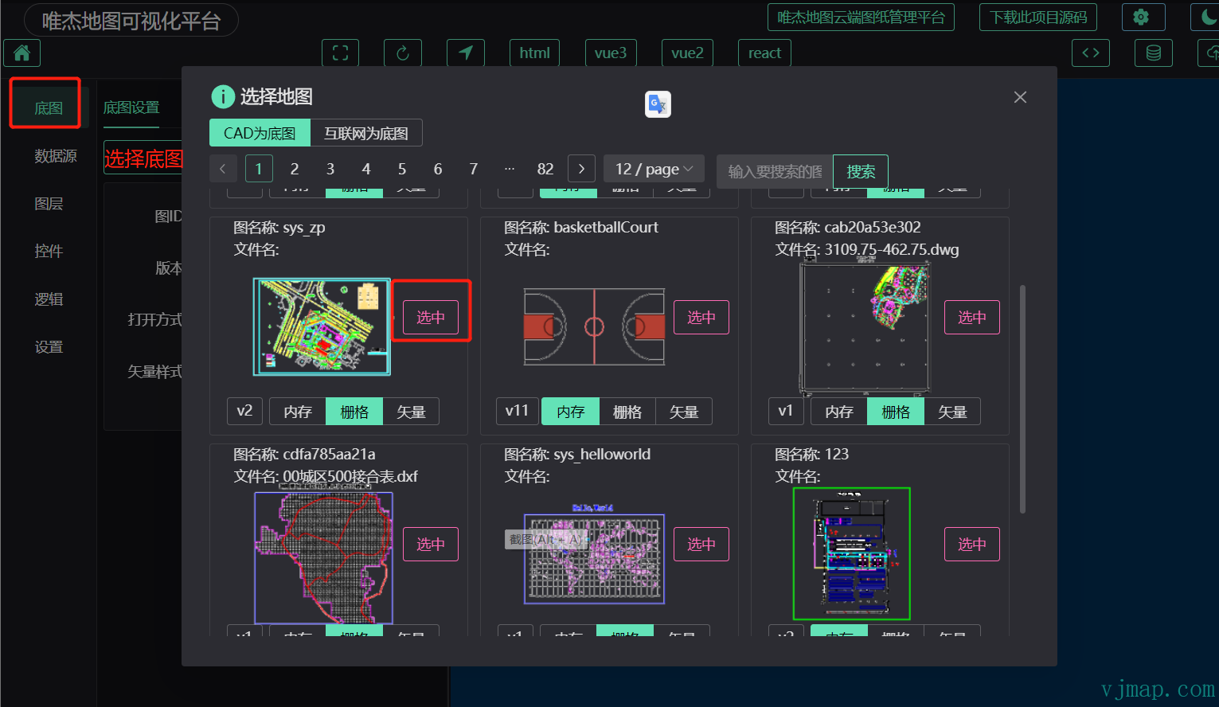
Task: Select 矢量 mode for sys_zp
Action: tap(411, 412)
